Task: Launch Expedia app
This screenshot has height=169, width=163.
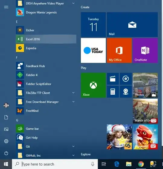Action: [x=46, y=48]
